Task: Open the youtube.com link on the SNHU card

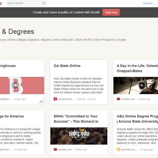Action: [x=65, y=150]
